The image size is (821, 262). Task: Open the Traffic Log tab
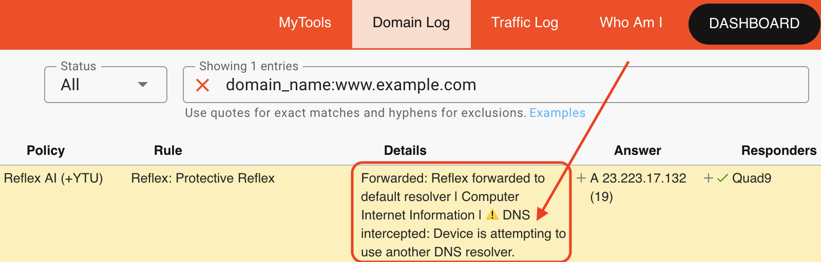click(x=524, y=23)
